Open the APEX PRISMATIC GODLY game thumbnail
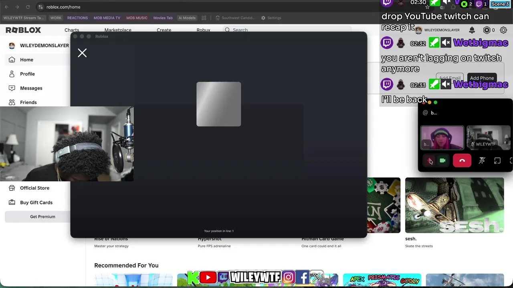This screenshot has width=513, height=288. coord(382,281)
